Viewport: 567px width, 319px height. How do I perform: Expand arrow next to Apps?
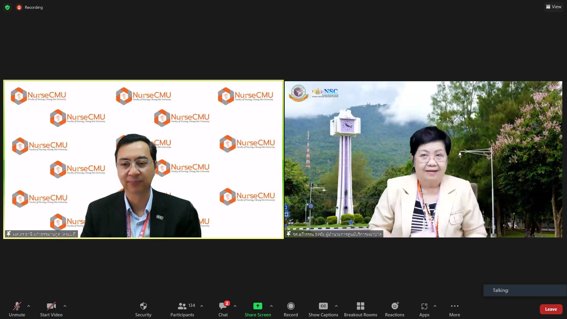tap(435, 306)
